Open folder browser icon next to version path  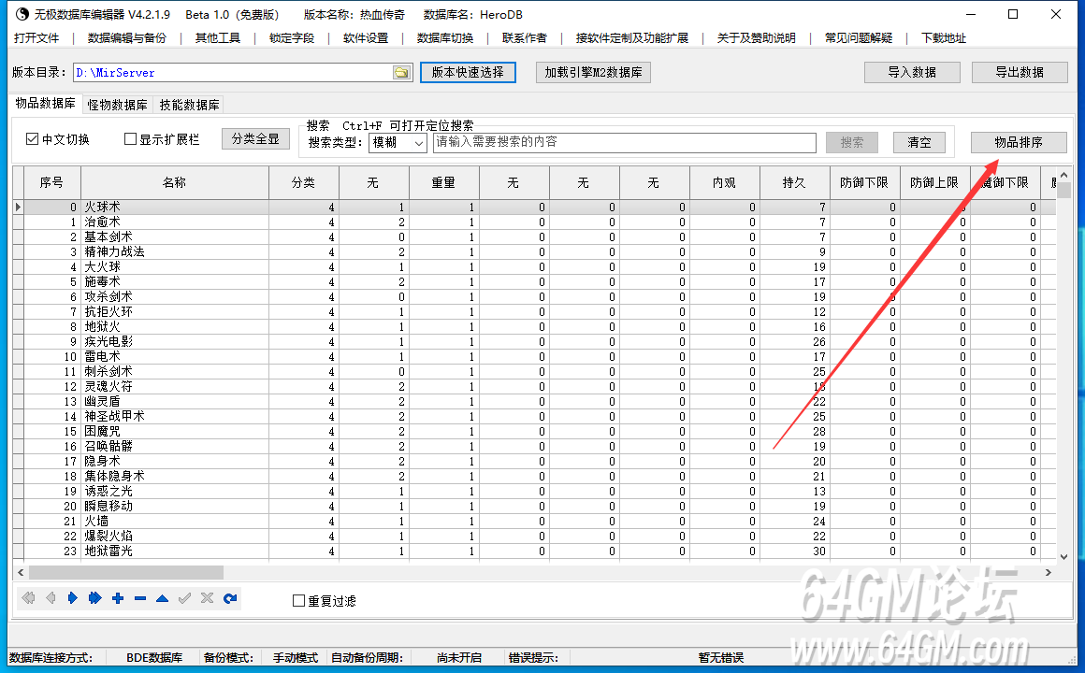pyautogui.click(x=401, y=73)
